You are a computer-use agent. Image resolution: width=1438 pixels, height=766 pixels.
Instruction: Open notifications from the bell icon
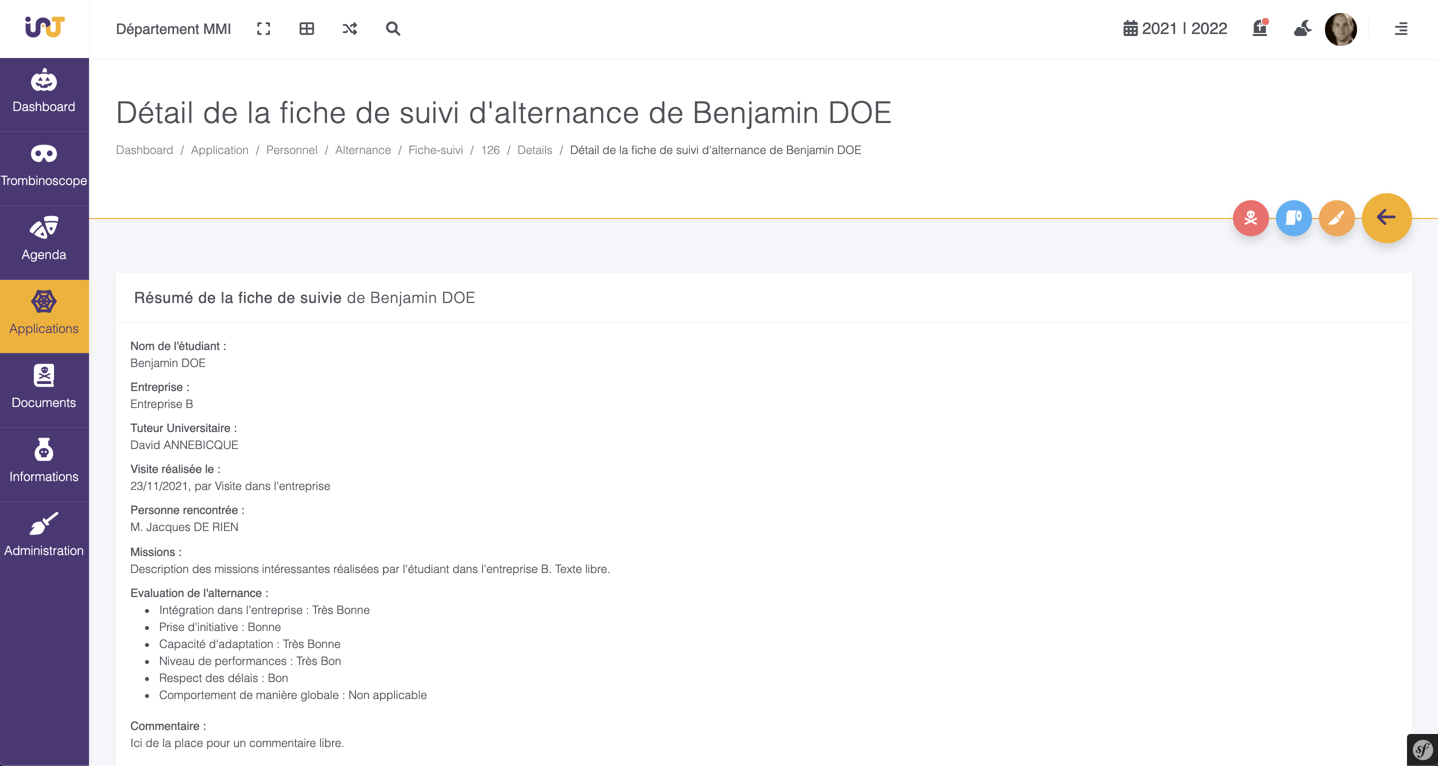[x=1260, y=28]
